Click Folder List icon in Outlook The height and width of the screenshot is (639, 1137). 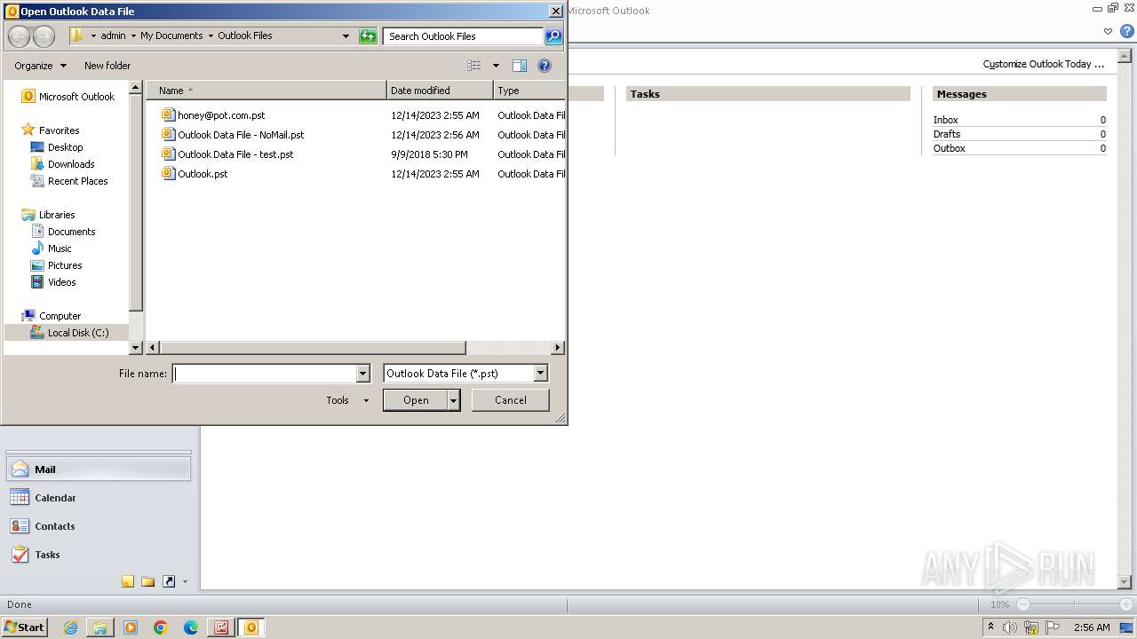pyautogui.click(x=148, y=582)
